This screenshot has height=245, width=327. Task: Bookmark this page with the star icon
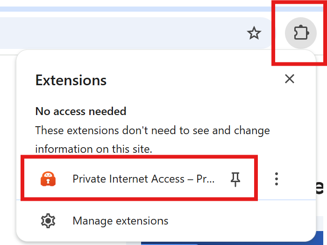[254, 33]
